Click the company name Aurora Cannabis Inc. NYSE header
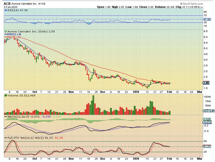 click(x=28, y=4)
